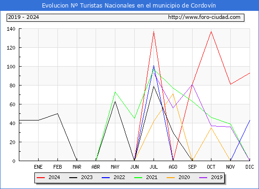Click the 40 y-axis value

[x=12, y=123]
